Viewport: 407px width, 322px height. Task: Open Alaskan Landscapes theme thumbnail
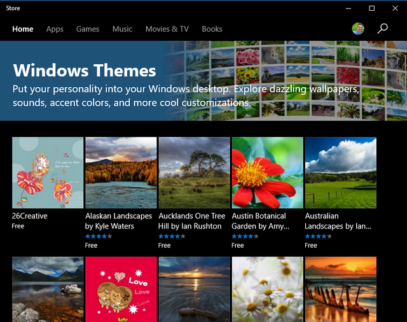pos(121,172)
